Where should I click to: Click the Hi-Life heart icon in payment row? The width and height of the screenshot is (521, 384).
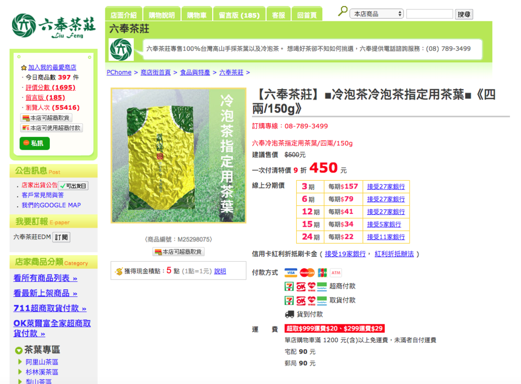pyautogui.click(x=312, y=286)
